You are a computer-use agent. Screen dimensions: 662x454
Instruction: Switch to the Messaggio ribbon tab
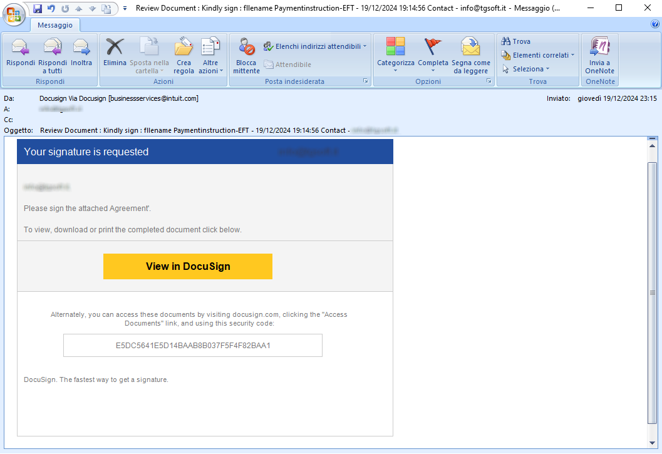(55, 25)
